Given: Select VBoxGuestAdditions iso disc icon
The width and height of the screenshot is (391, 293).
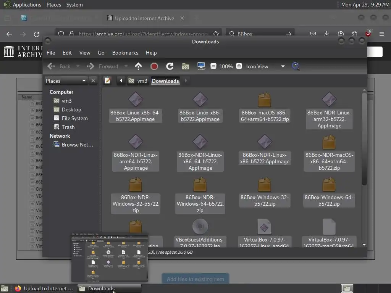Looking at the screenshot, I should point(200,227).
